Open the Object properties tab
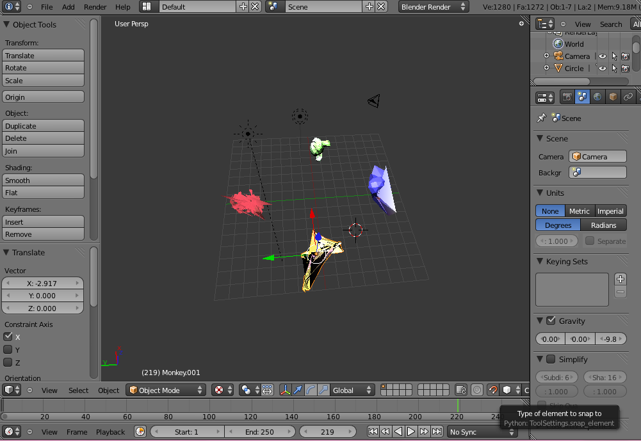 pos(613,97)
